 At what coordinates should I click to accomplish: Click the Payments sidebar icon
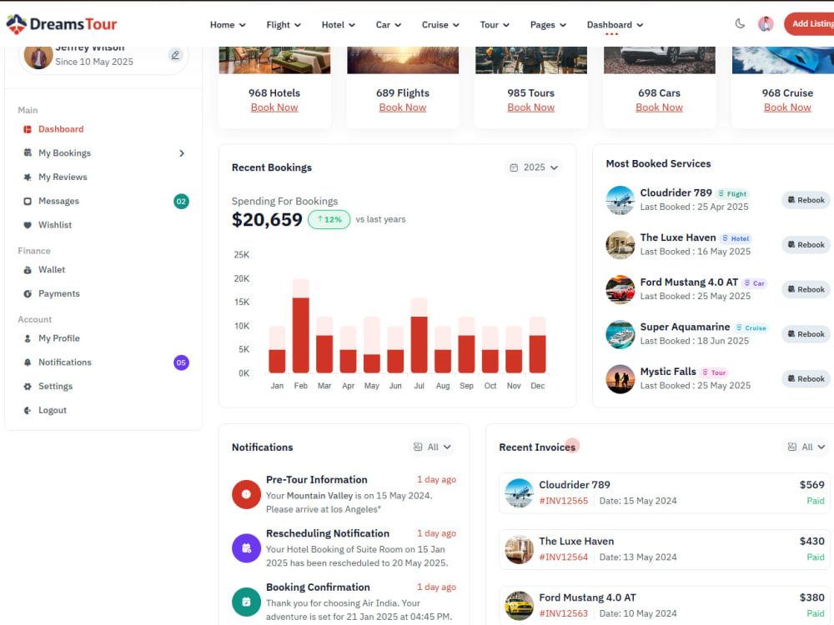[x=28, y=293]
